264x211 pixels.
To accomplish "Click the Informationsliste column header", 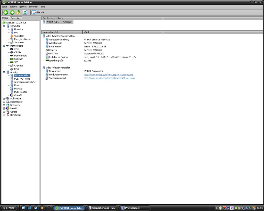I will pyautogui.click(x=62, y=32).
